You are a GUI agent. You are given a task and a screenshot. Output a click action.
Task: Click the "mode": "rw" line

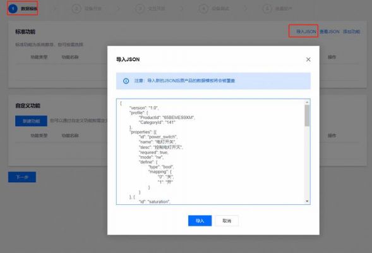(151, 157)
